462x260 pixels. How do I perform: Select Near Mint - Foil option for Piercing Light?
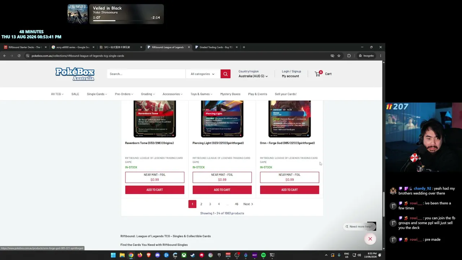(222, 177)
